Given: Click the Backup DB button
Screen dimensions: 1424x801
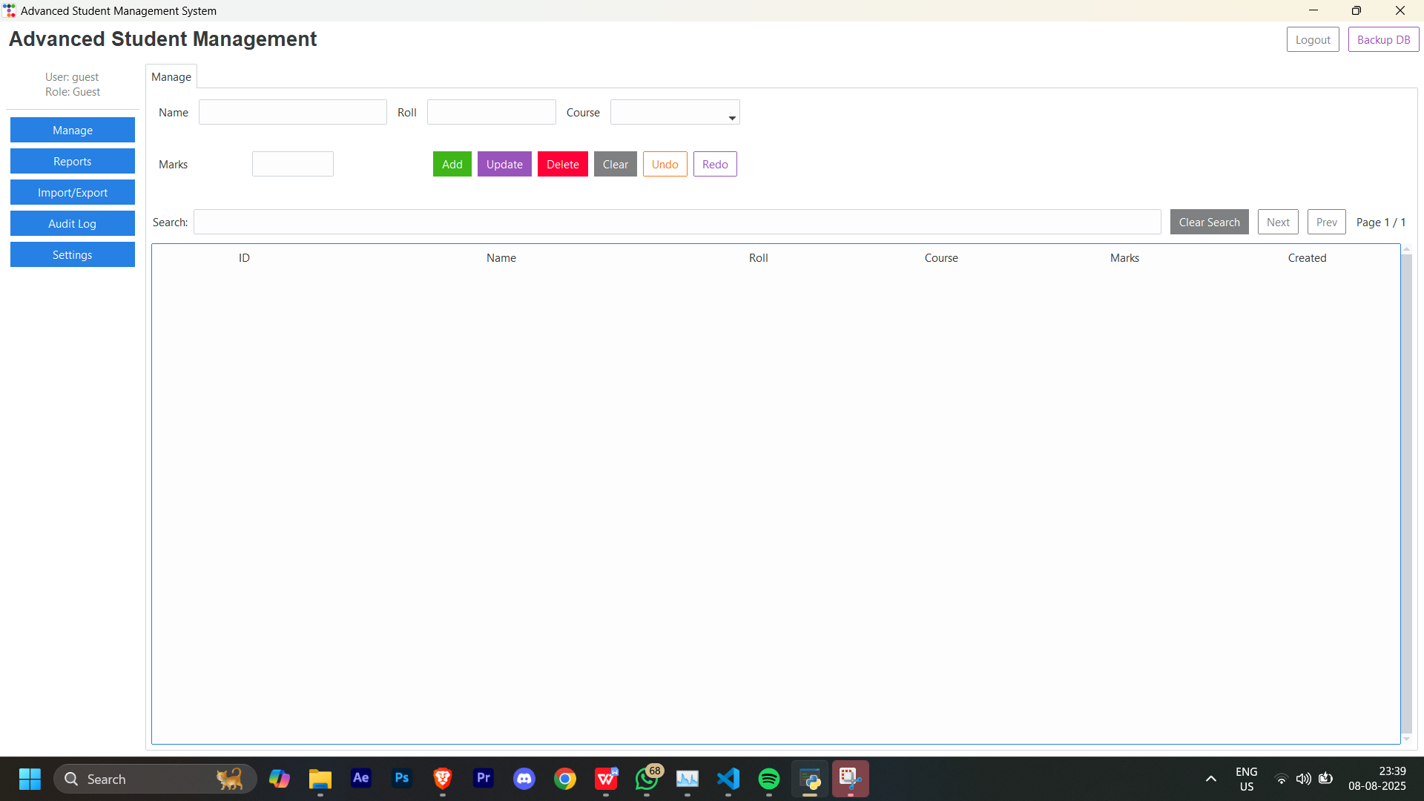Looking at the screenshot, I should [1384, 39].
